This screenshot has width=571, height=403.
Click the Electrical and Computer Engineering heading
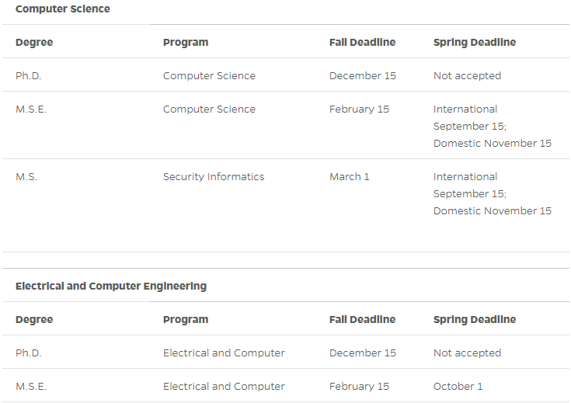[111, 286]
